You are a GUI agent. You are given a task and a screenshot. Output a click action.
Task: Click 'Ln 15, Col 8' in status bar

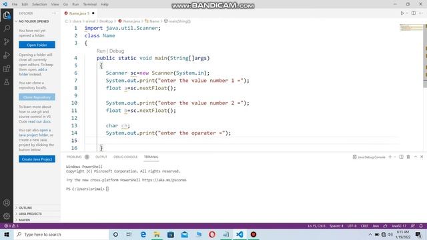coord(316,226)
